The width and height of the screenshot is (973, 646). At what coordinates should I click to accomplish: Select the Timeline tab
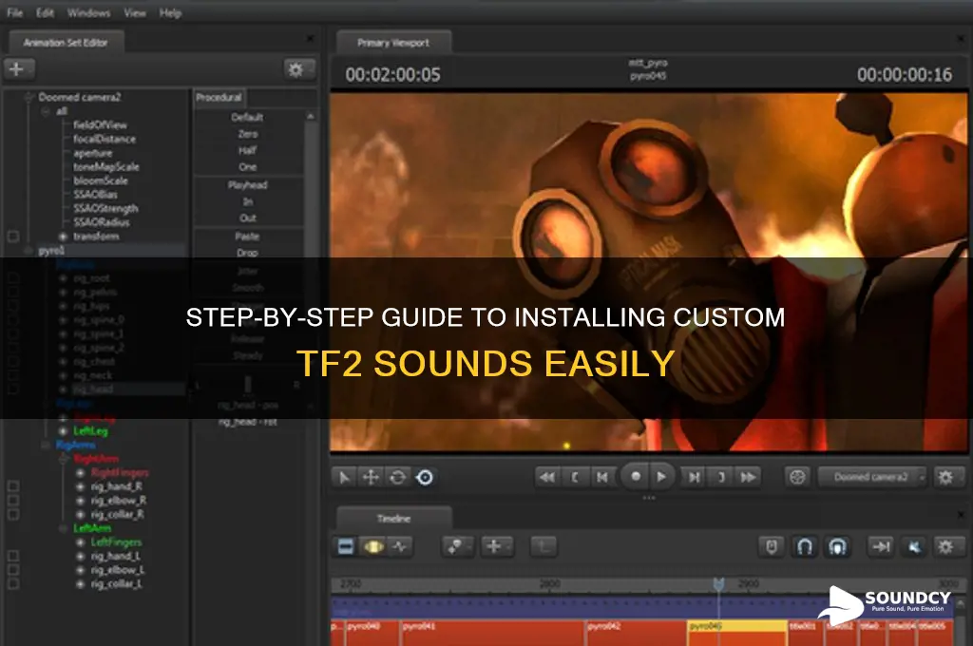394,518
